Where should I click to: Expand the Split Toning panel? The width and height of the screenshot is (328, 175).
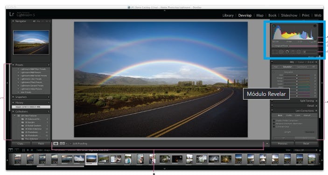[x=316, y=101]
